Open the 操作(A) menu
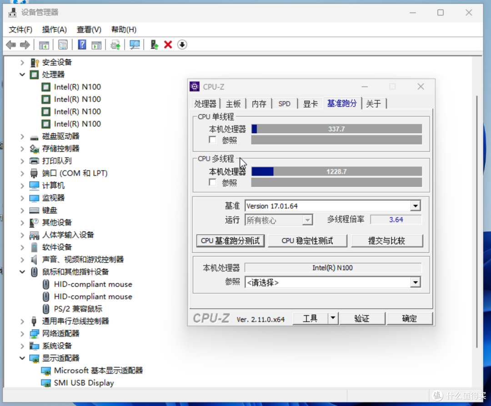 [54, 30]
